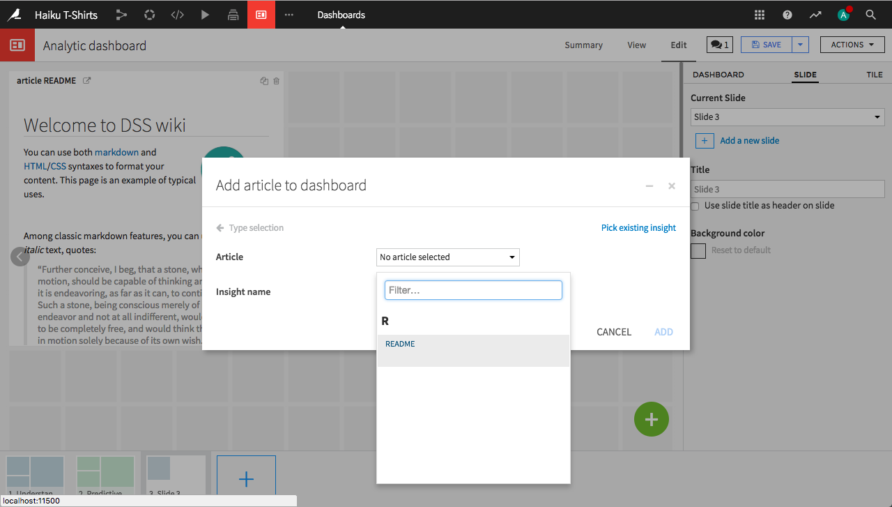Click the plus icon for Add a new slide
This screenshot has height=507, width=892.
704,140
